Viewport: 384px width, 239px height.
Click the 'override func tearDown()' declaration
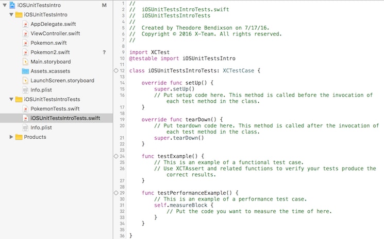tap(182, 119)
